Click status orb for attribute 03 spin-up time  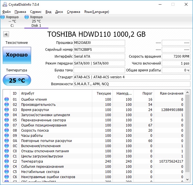[7, 110]
